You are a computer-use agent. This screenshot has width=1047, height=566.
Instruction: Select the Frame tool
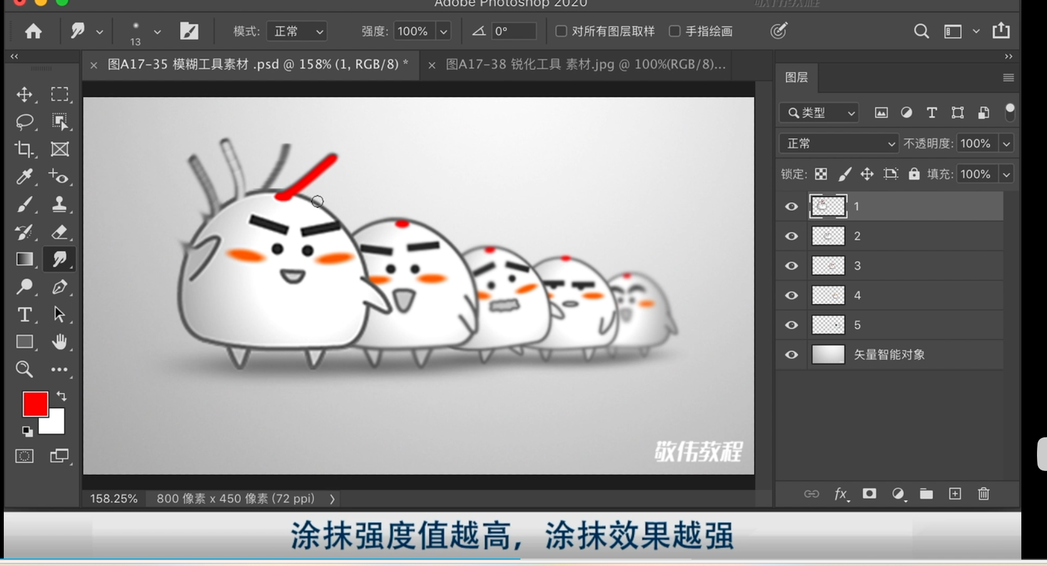coord(59,149)
